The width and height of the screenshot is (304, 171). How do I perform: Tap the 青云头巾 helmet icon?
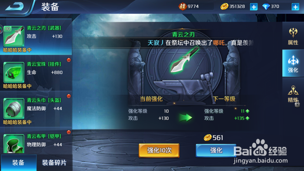14,108
